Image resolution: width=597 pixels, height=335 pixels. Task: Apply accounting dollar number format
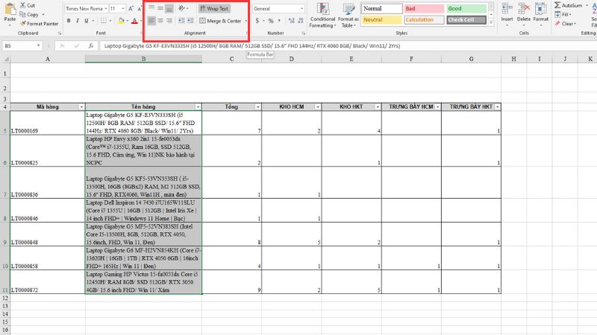click(x=257, y=21)
